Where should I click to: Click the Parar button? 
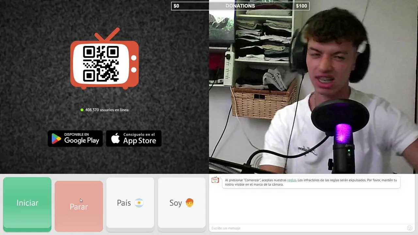[79, 206]
